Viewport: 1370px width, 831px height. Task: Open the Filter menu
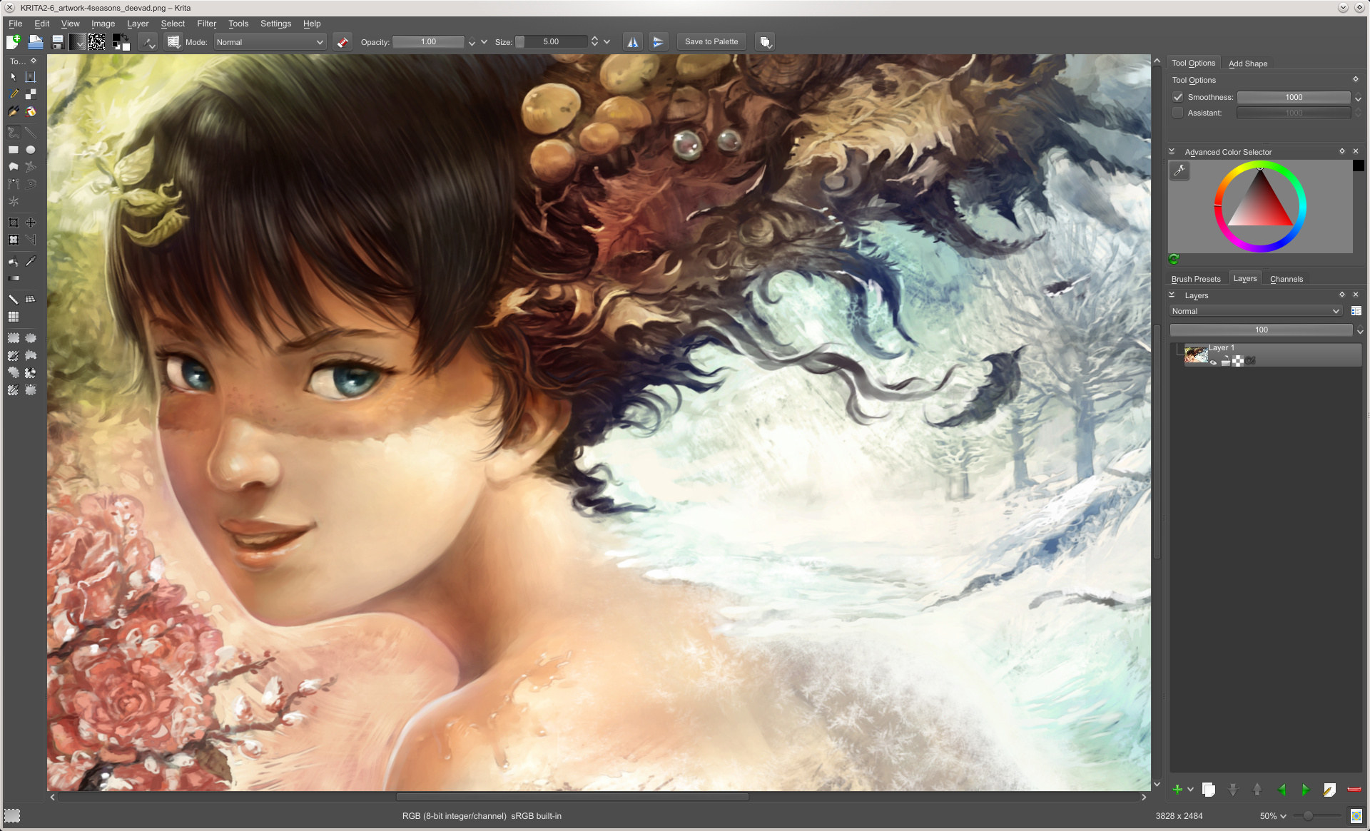(205, 23)
